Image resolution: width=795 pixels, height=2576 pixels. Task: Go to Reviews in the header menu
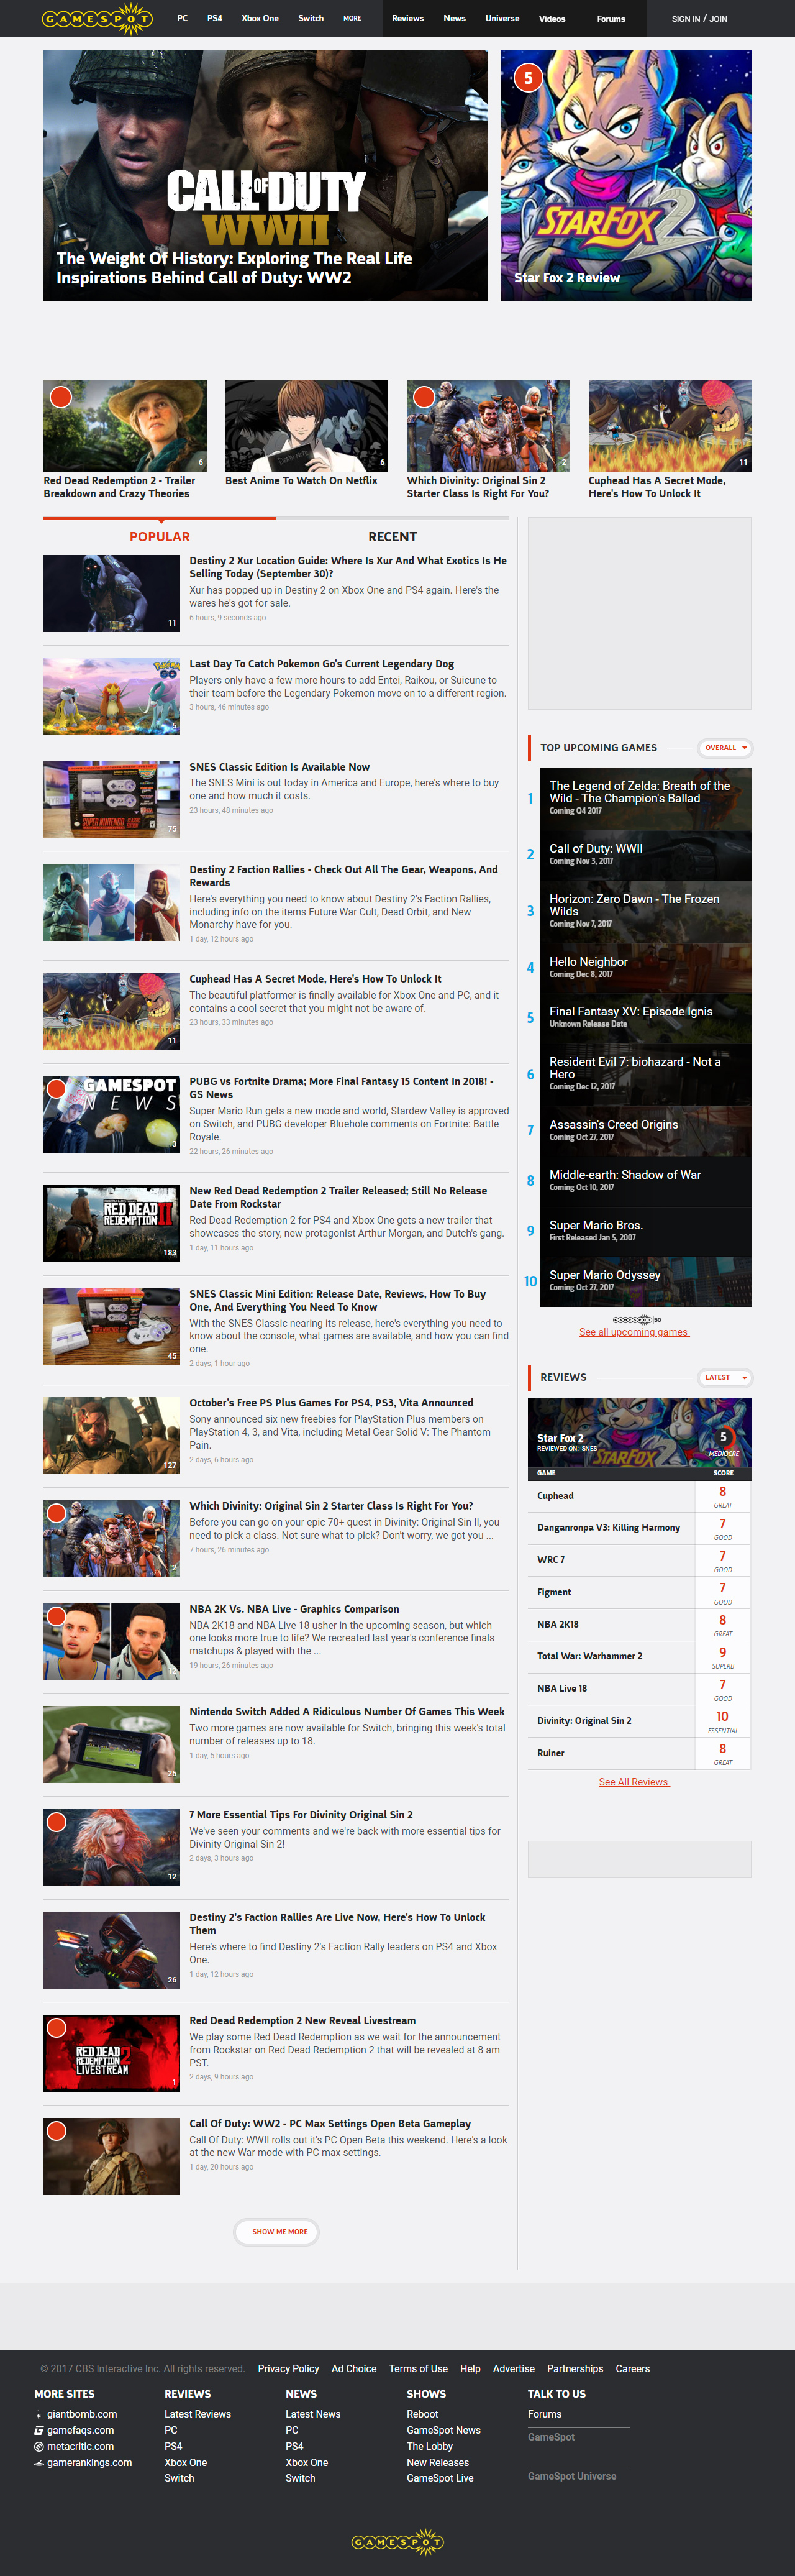[x=408, y=18]
